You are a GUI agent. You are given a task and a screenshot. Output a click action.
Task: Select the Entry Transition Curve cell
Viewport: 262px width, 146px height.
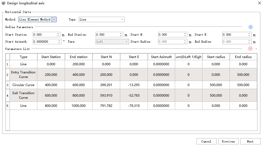(x=24, y=74)
